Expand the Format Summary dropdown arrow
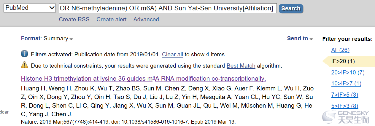Viewport: 375px width, 126px height. pos(71,39)
